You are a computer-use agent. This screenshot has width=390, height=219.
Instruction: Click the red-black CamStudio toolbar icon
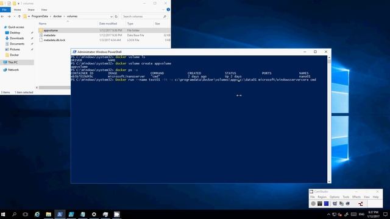tap(361, 204)
